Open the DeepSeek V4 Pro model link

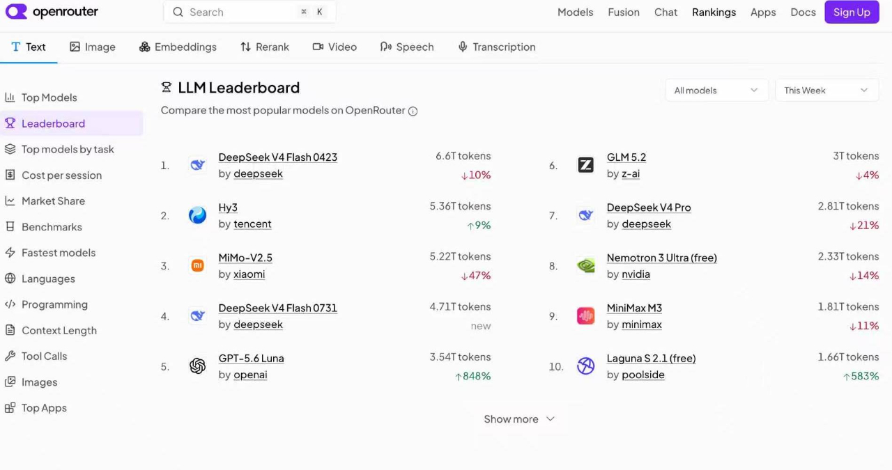(x=649, y=207)
